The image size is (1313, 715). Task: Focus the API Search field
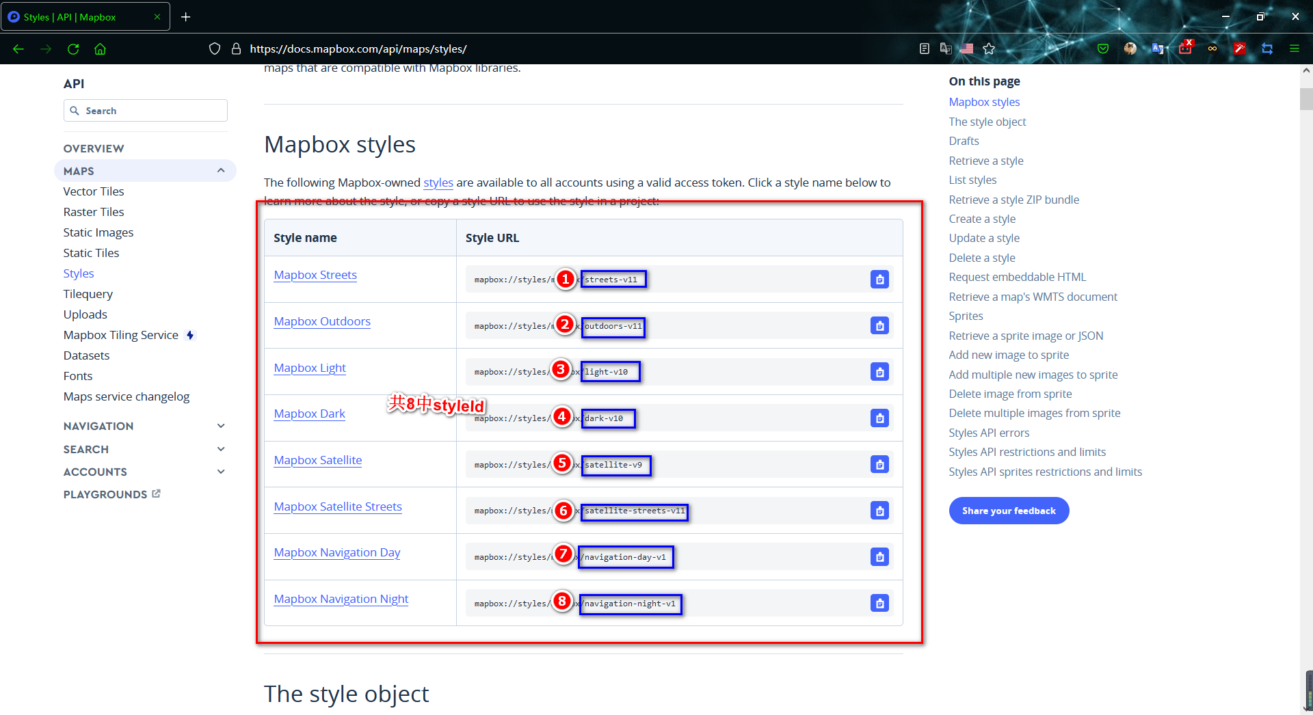[x=146, y=111]
